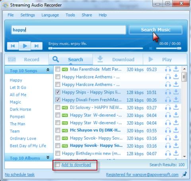Collapse the Top 10 Songs section
Screen dimensions: 191x181
click(x=48, y=70)
